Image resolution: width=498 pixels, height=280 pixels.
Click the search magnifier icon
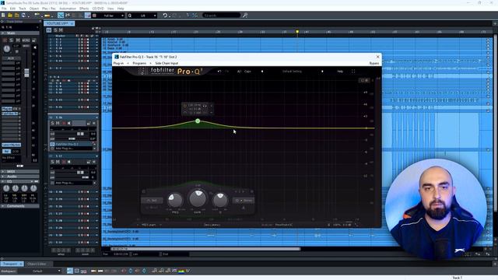click(245, 16)
